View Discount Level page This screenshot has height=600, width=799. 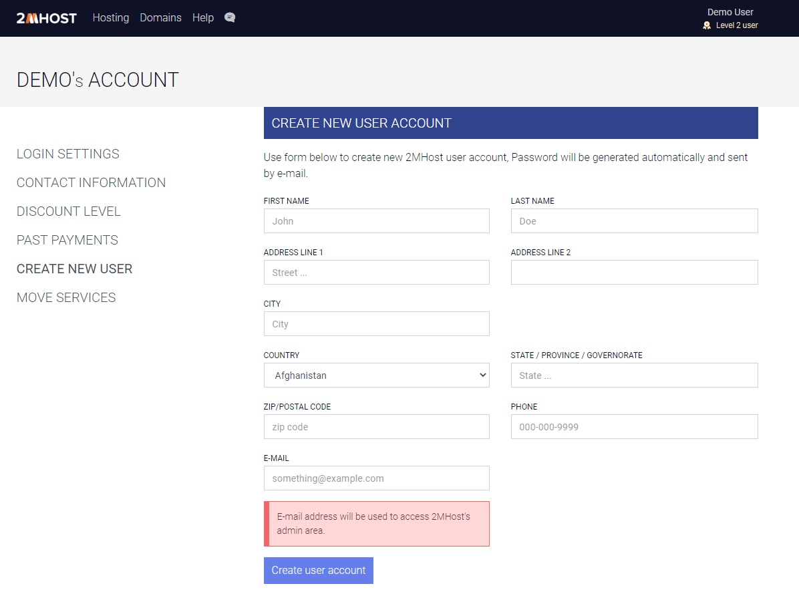click(x=69, y=211)
